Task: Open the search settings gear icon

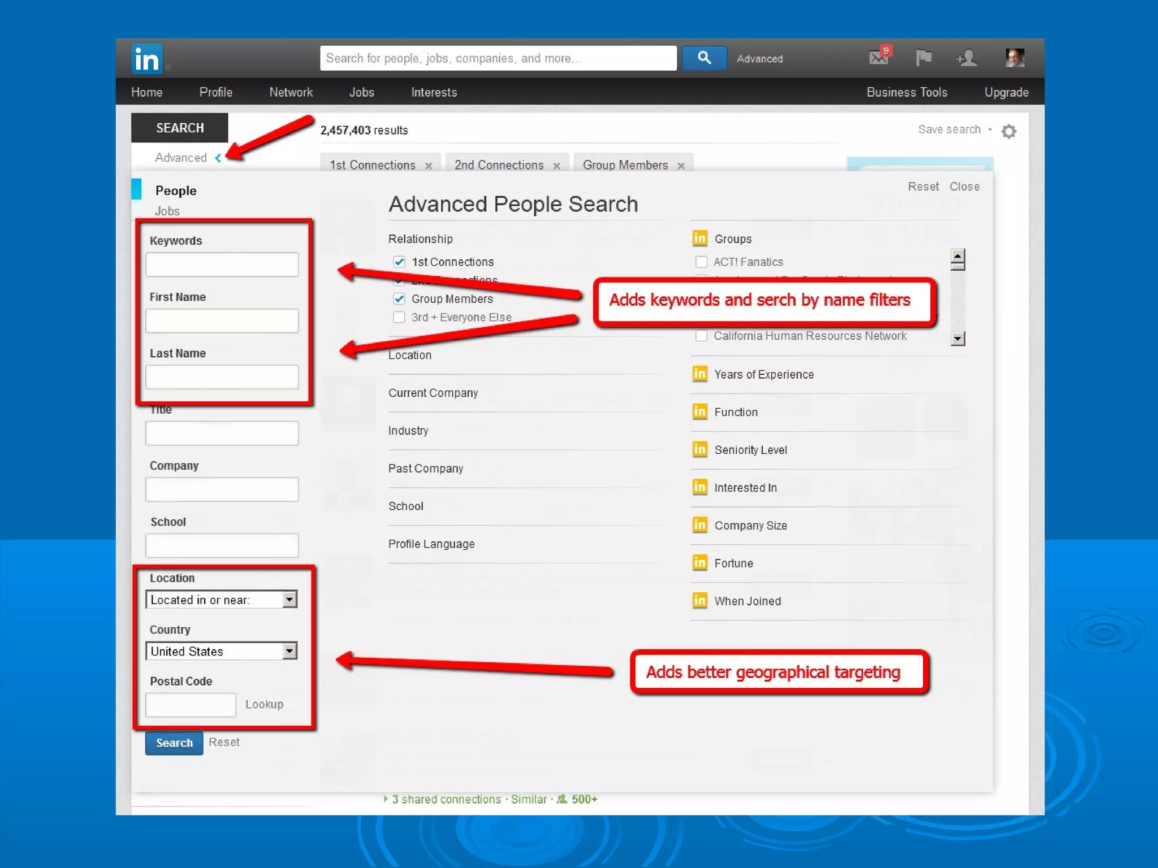Action: 1009,131
